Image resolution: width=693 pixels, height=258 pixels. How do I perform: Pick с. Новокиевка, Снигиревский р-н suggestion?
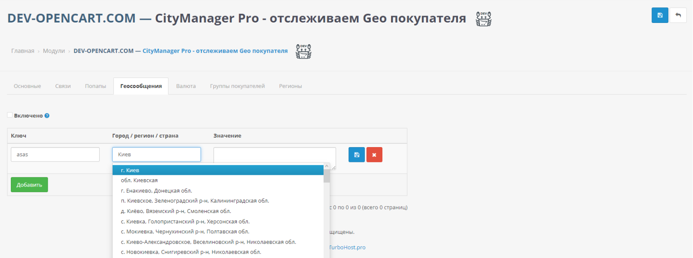click(218, 252)
